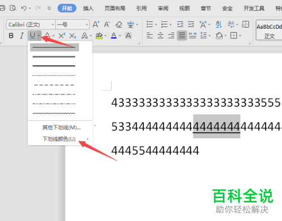
Task: Switch to the 开始 tab
Action: tap(67, 8)
